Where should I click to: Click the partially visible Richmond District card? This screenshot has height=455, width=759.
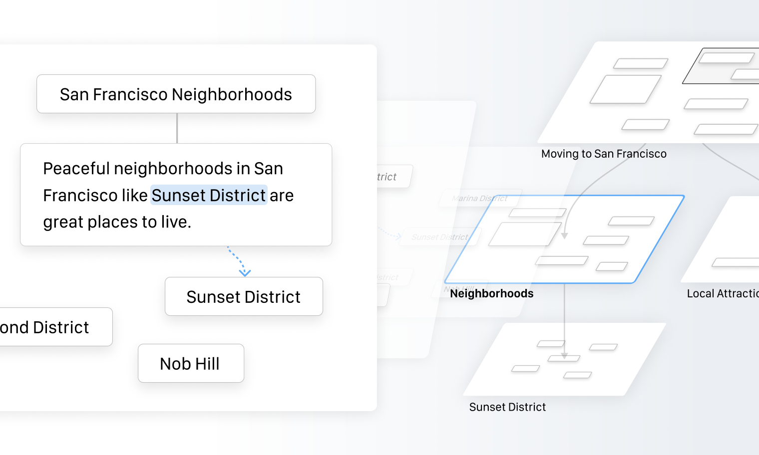pos(55,327)
